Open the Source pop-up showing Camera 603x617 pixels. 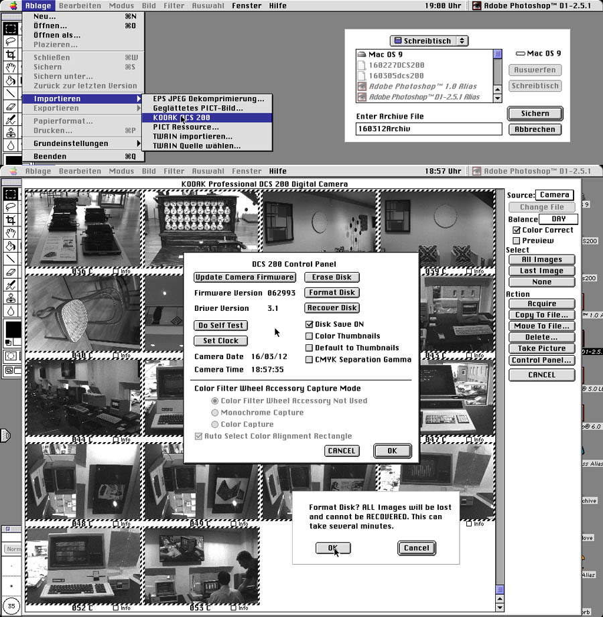tap(554, 195)
